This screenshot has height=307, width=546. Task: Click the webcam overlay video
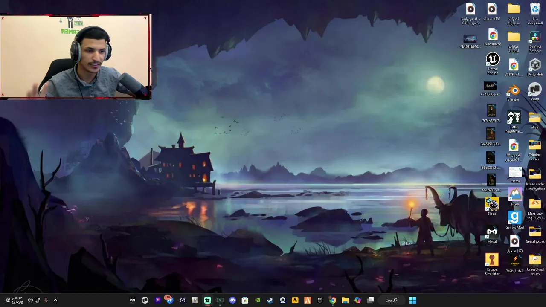(x=76, y=56)
